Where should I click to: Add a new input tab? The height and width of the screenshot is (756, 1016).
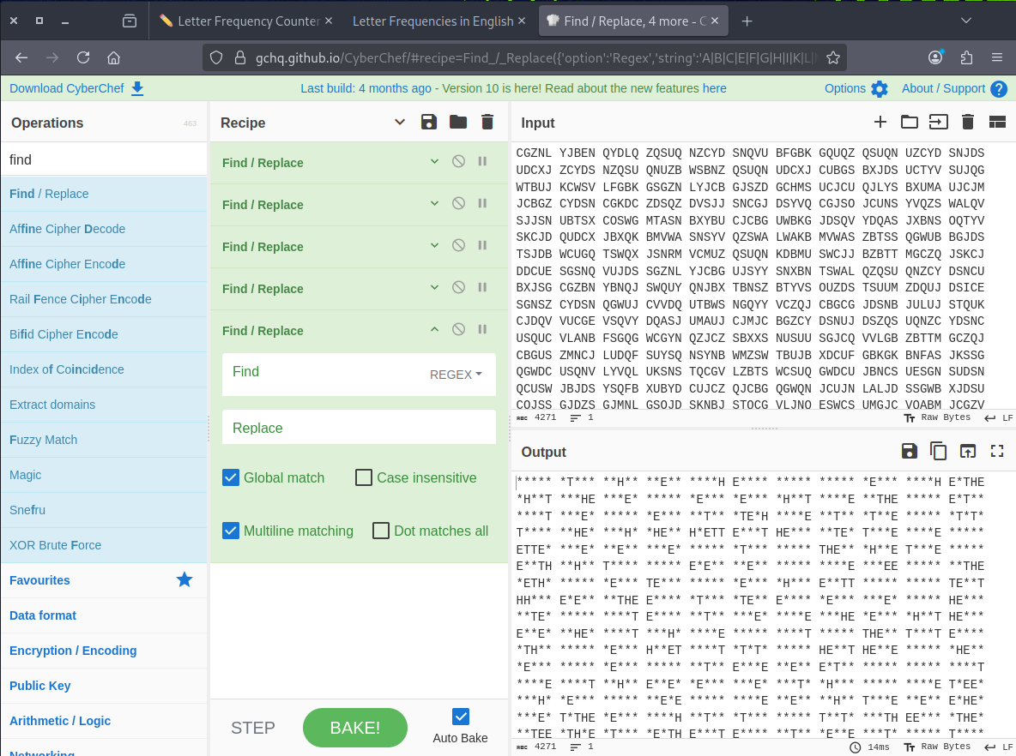pyautogui.click(x=880, y=122)
